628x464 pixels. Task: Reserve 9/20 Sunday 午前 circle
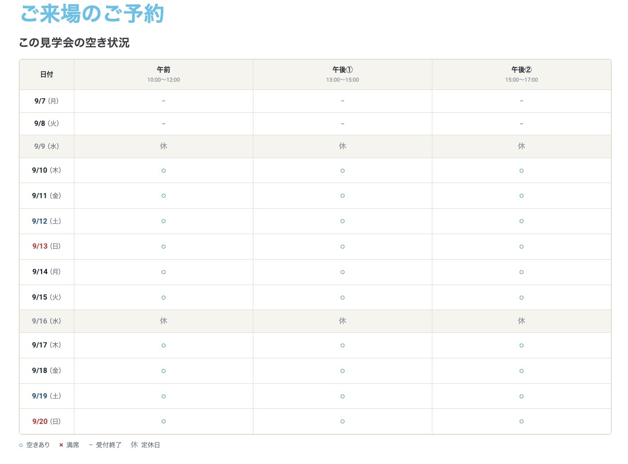pos(163,421)
